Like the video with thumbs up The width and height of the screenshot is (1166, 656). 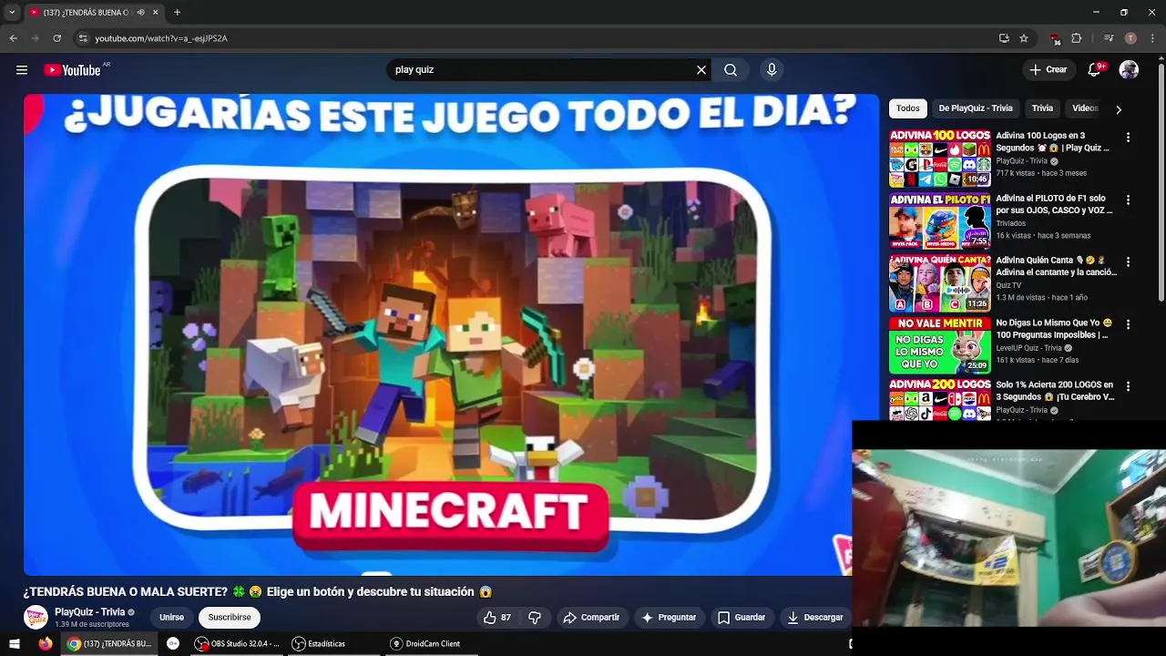(497, 618)
